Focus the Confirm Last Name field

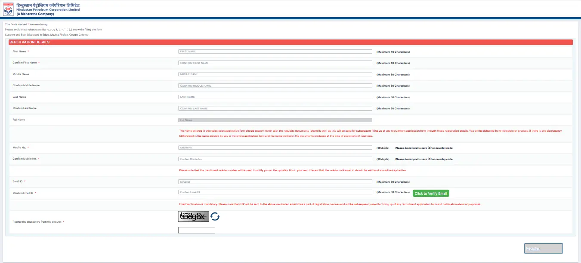tap(275, 109)
